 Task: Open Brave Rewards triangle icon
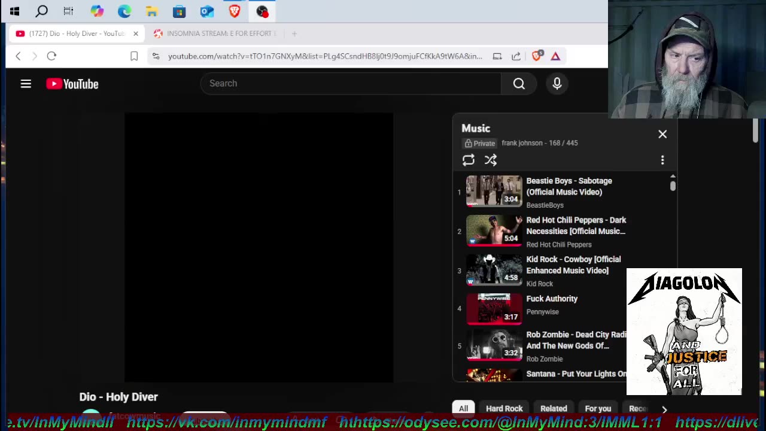[555, 56]
